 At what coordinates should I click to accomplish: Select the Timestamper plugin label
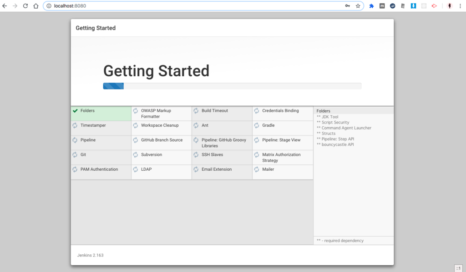click(93, 125)
